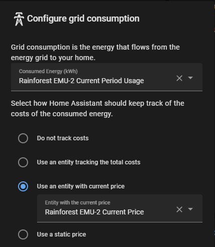The width and height of the screenshot is (215, 247).
Task: Open the Consumed Energy dropdown arrow
Action: [190, 78]
